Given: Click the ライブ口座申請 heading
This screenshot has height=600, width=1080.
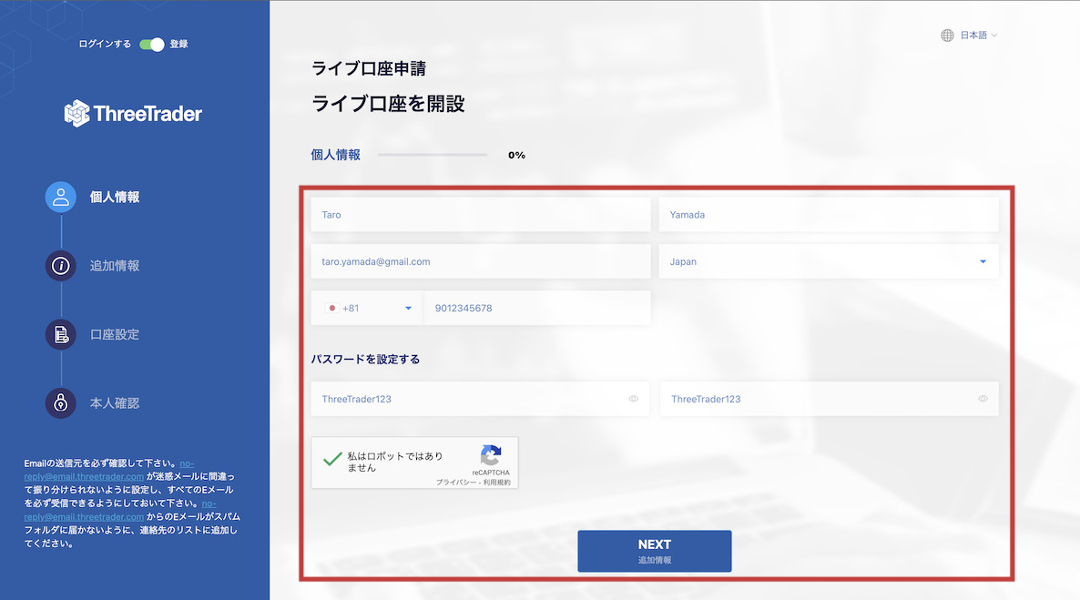Looking at the screenshot, I should pyautogui.click(x=369, y=68).
